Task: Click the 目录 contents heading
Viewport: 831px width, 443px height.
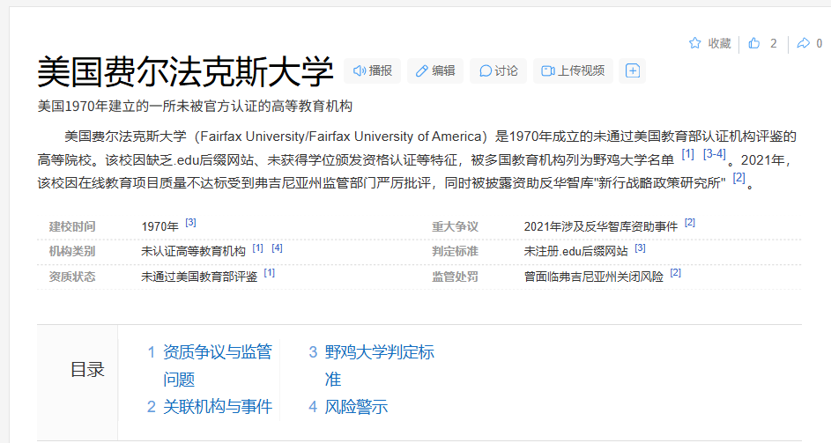Action: 87,370
